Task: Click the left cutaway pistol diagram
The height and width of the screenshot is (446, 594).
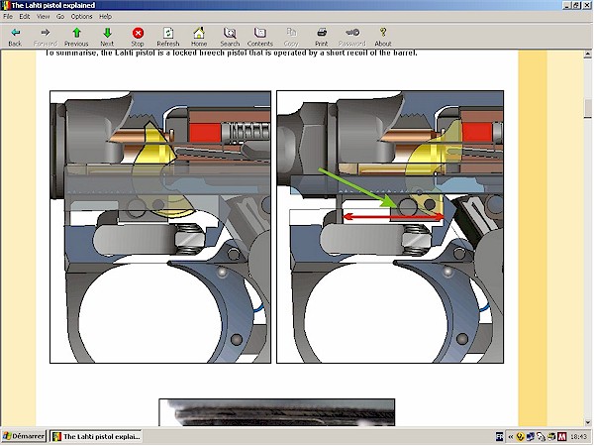Action: (x=160, y=227)
